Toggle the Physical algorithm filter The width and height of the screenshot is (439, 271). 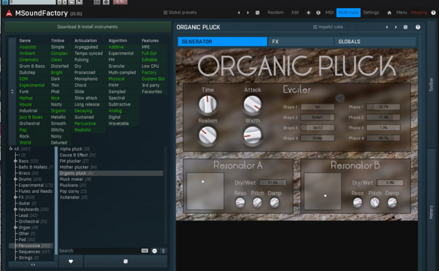click(x=117, y=79)
